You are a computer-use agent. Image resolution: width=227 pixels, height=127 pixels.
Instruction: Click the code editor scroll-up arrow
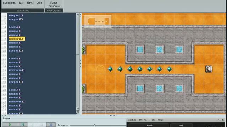click(x=78, y=15)
